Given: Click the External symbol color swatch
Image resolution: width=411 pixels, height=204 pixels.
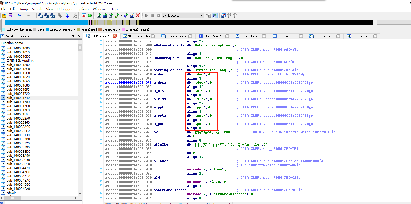Looking at the screenshot, I should click(123, 30).
